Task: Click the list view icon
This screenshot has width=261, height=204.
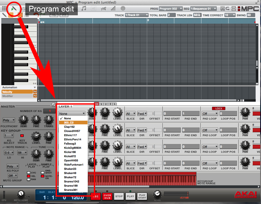Action: 27,15
